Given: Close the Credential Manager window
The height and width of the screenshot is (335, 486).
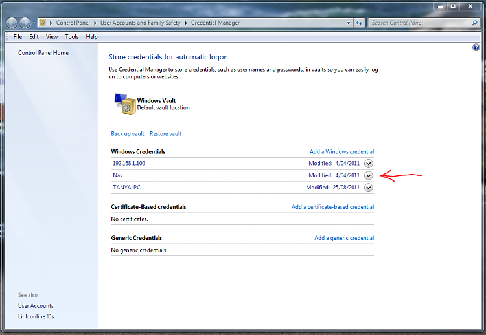Looking at the screenshot, I should coord(470,6).
